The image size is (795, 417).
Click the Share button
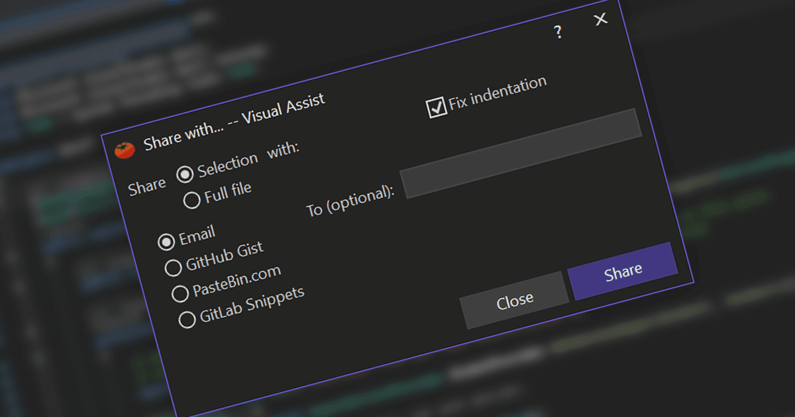(x=623, y=271)
